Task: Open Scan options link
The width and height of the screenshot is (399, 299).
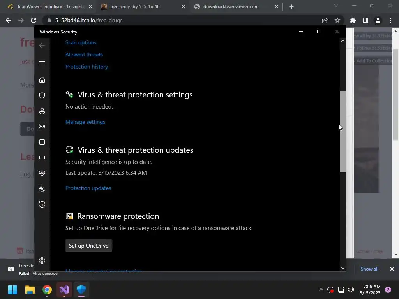Action: coord(81,42)
